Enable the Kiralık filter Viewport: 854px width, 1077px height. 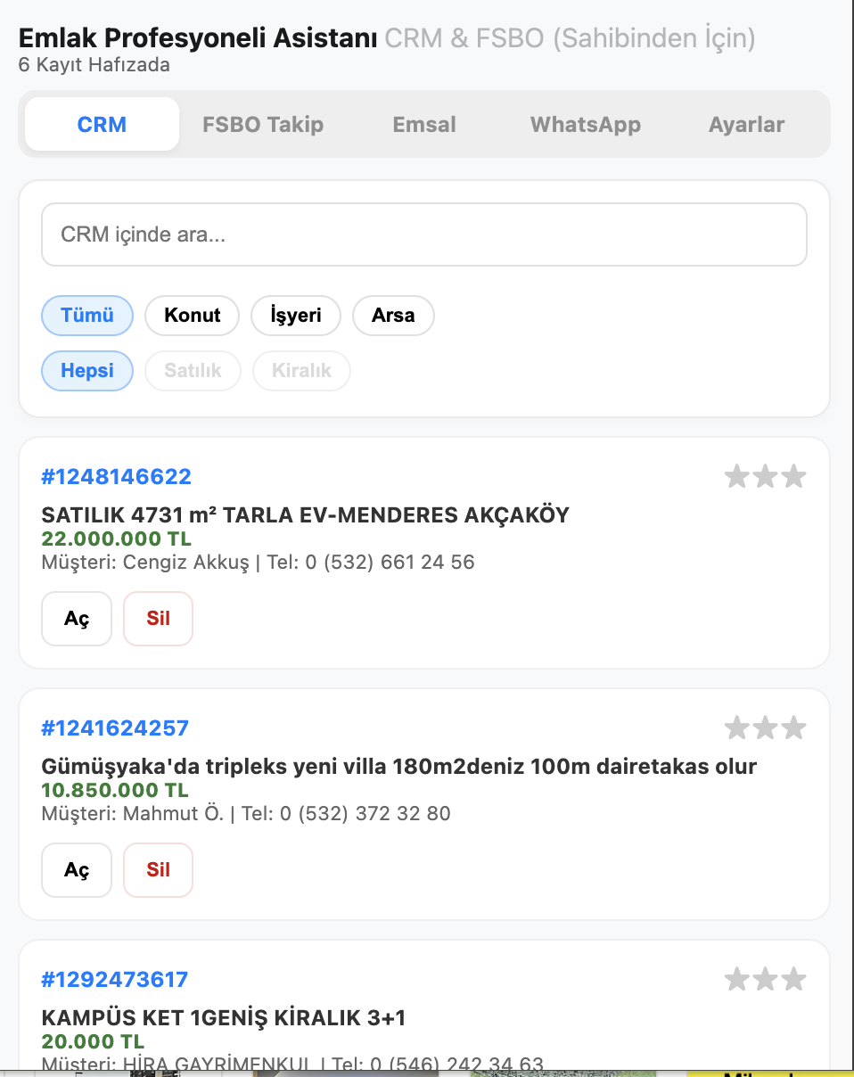(x=301, y=371)
